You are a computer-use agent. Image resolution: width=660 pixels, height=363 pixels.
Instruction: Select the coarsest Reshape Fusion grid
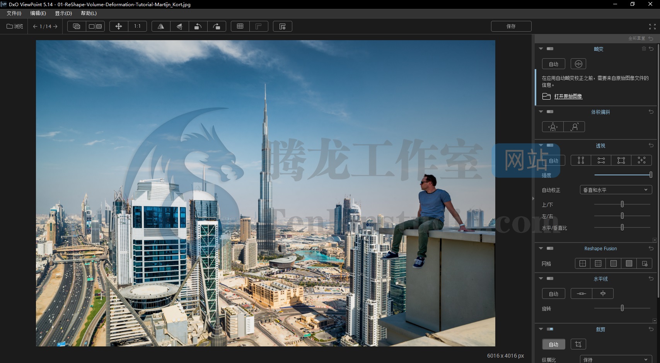pos(583,263)
